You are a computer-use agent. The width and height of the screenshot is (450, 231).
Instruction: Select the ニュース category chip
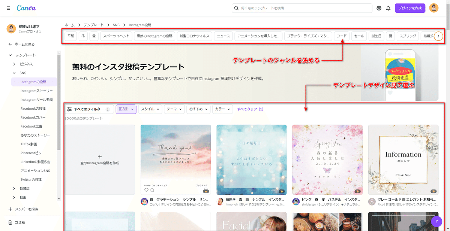tap(223, 36)
